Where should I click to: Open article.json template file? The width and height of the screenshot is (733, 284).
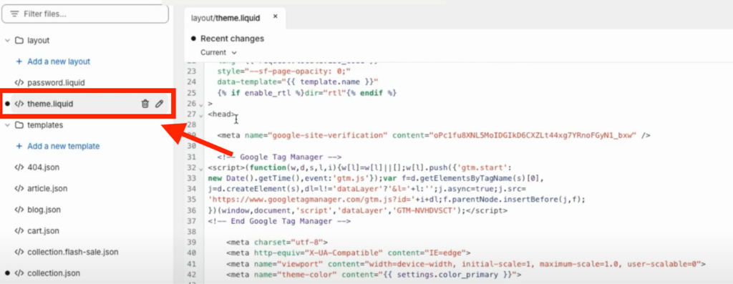47,189
